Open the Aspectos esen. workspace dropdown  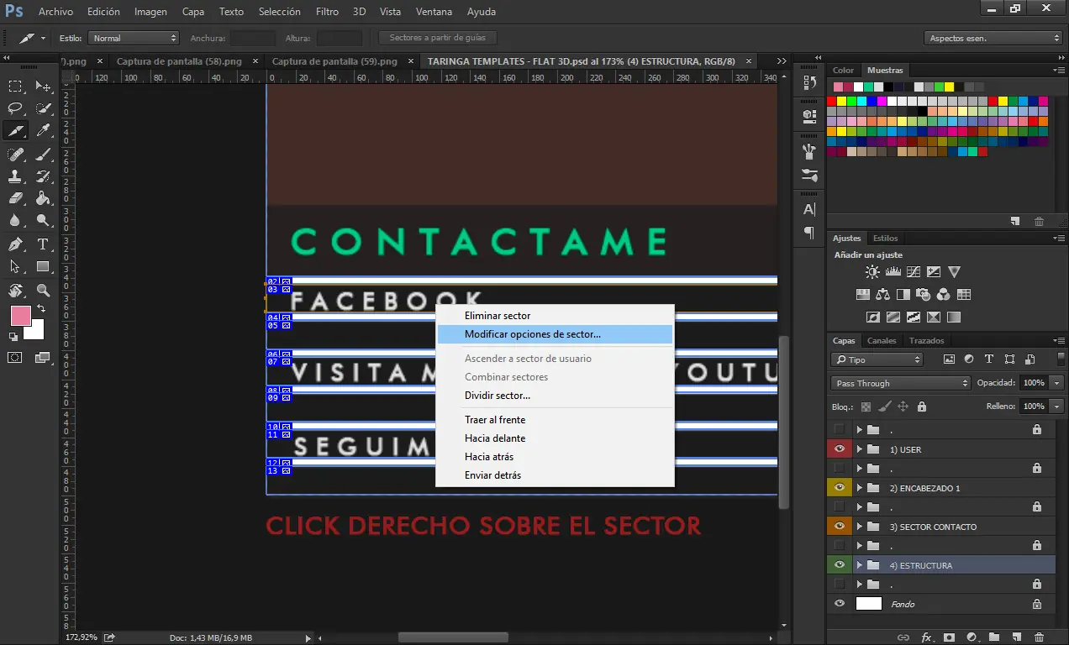click(995, 38)
